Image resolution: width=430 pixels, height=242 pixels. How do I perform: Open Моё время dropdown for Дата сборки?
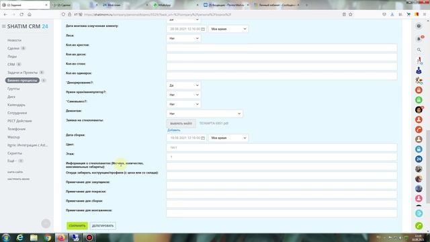click(x=228, y=138)
